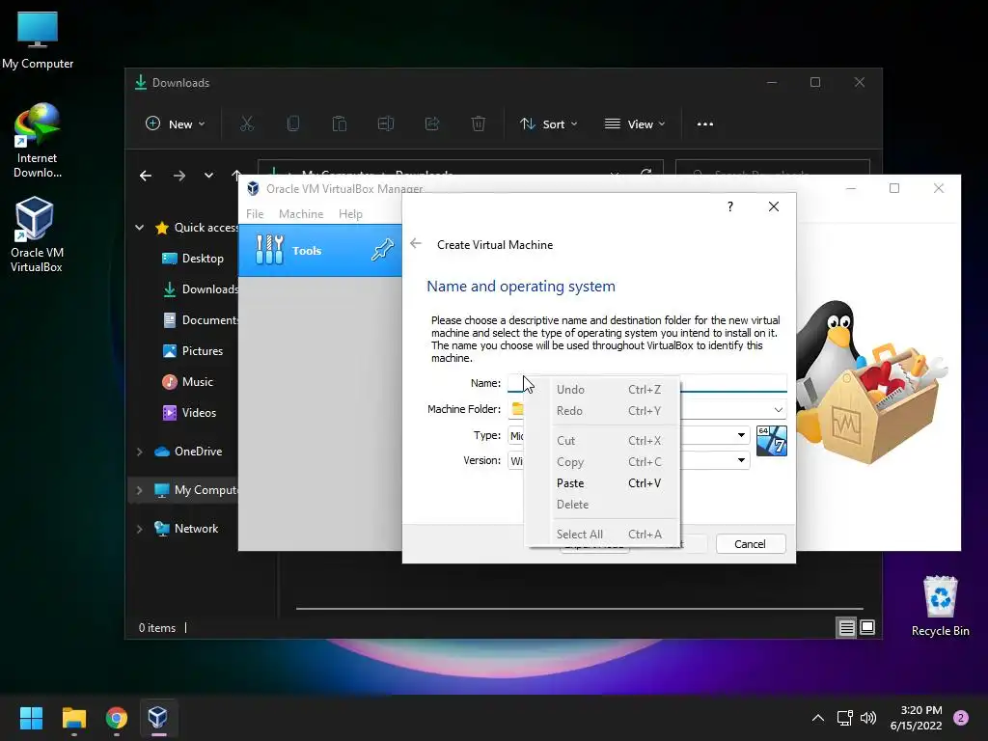This screenshot has height=741, width=988.
Task: Open the New dropdown in Downloads window
Action: coord(176,124)
